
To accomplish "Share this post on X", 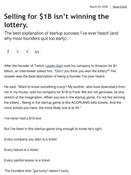I will pyautogui.click(x=18, y=52).
